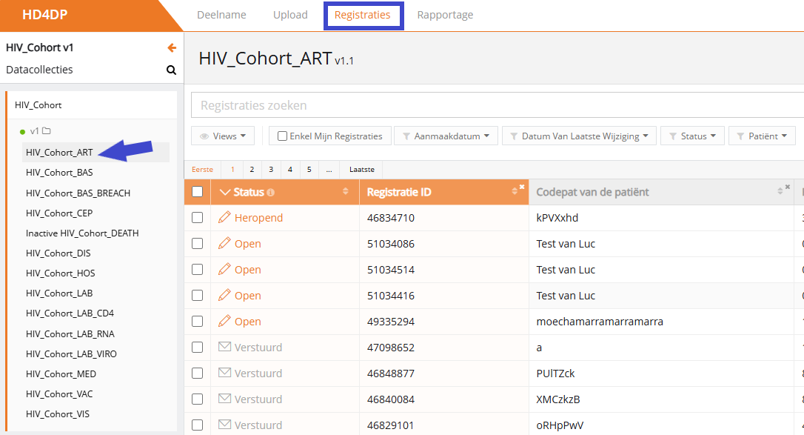804x435 pixels.
Task: Jump to the Laatste page
Action: click(362, 170)
